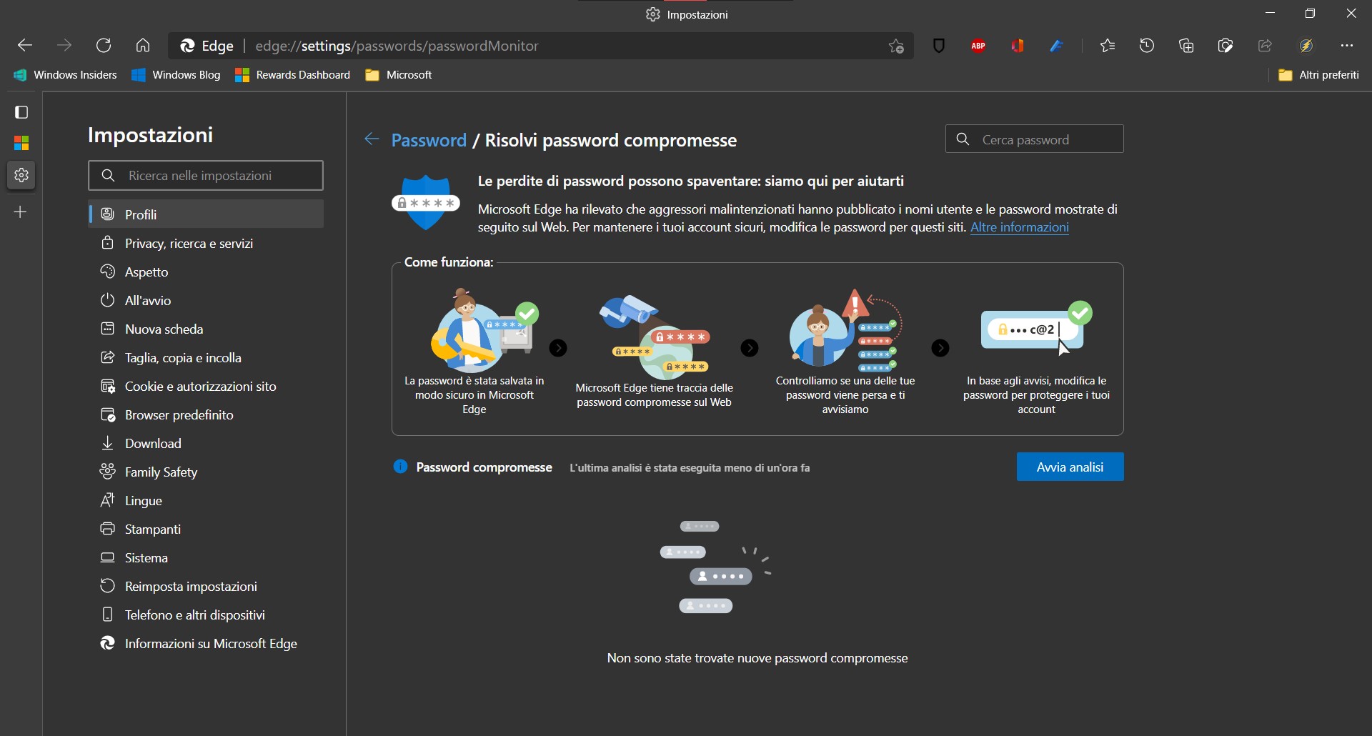Open the home page
This screenshot has width=1372, height=736.
[143, 46]
